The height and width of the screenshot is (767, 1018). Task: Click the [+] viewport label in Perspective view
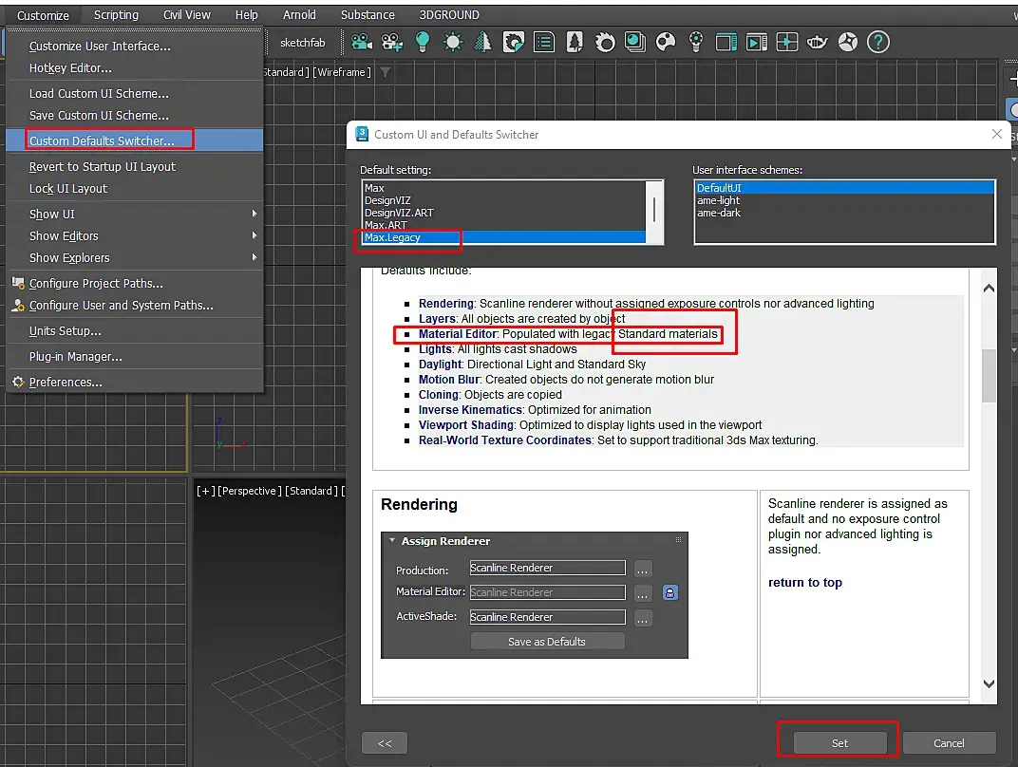tap(205, 491)
